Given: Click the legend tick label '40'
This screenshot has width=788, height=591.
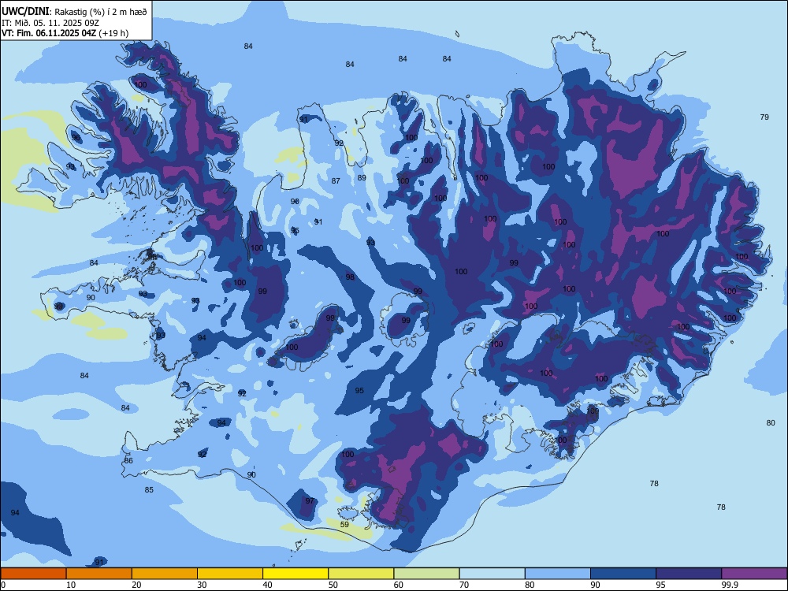Looking at the screenshot, I should coord(268,585).
